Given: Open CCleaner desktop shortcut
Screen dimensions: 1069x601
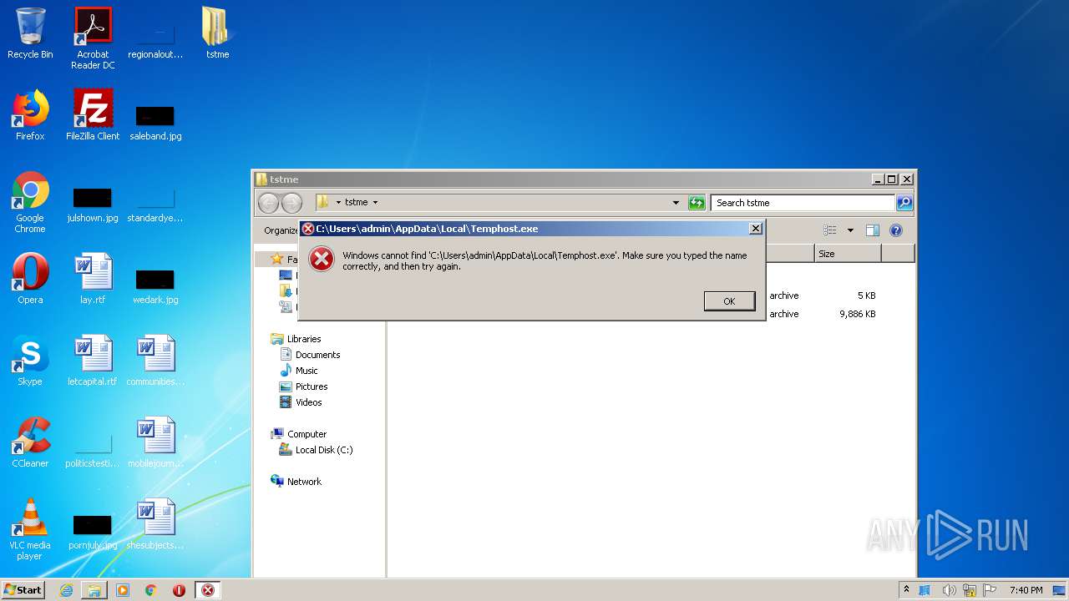Looking at the screenshot, I should tap(30, 442).
